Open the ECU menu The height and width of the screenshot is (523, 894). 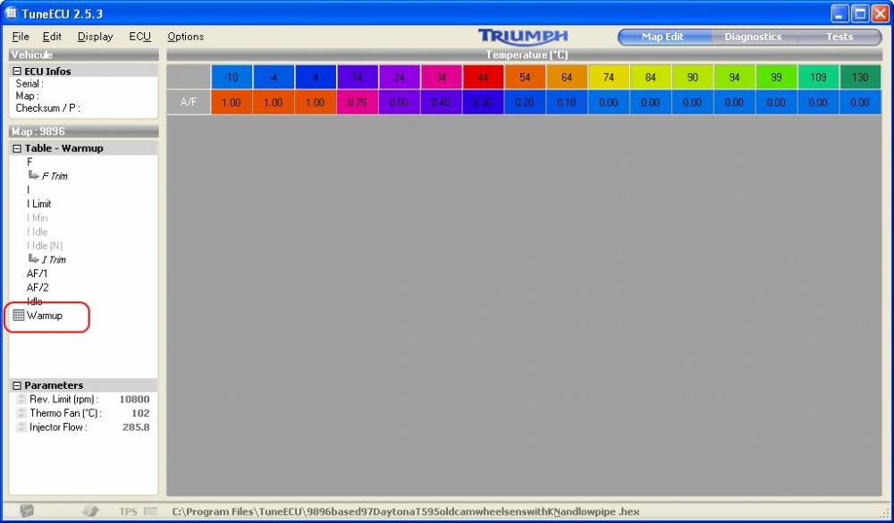pos(139,37)
